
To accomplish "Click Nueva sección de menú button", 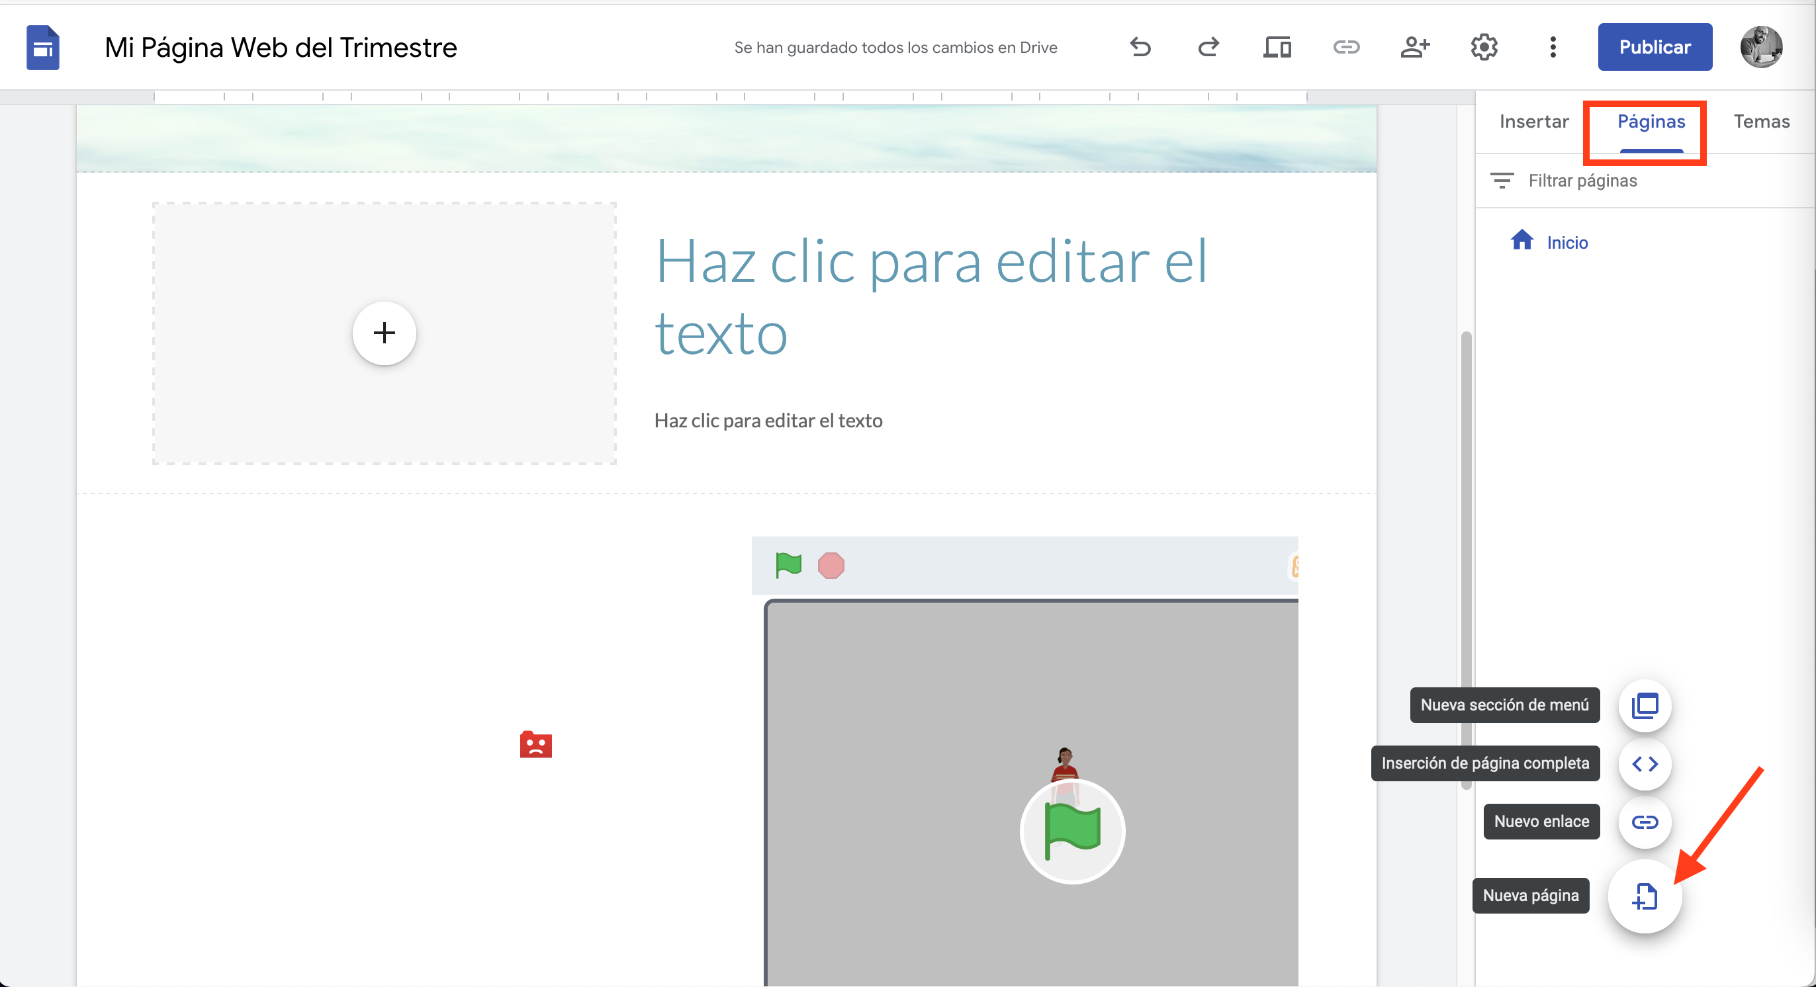I will 1645,705.
